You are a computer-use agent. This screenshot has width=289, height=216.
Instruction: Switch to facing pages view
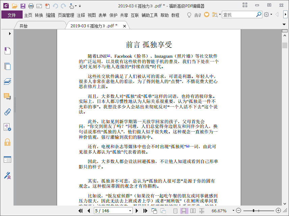(x=193, y=211)
